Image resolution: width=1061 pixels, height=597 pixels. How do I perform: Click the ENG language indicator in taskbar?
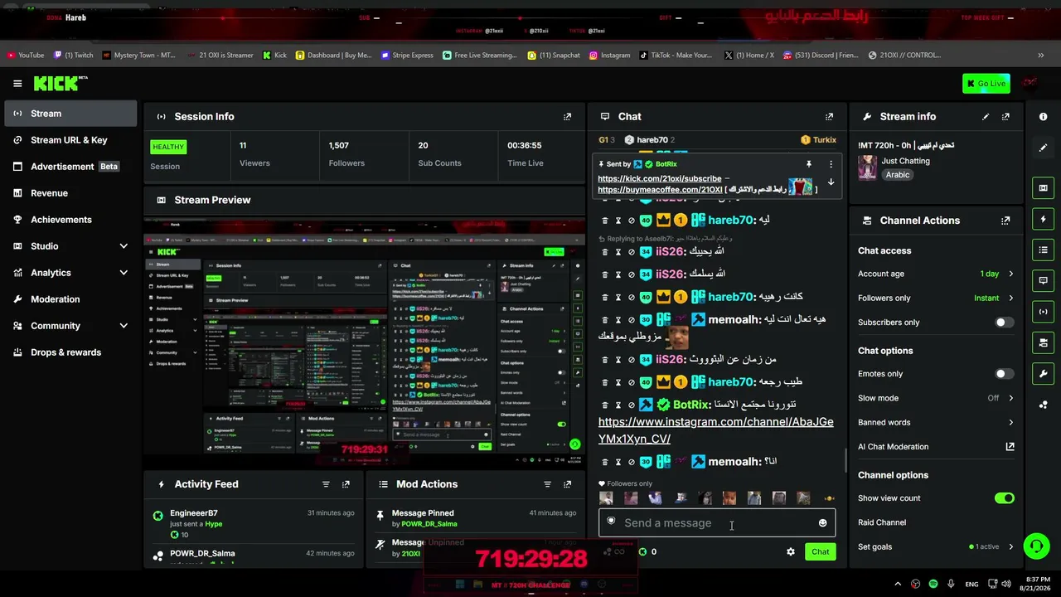click(971, 585)
